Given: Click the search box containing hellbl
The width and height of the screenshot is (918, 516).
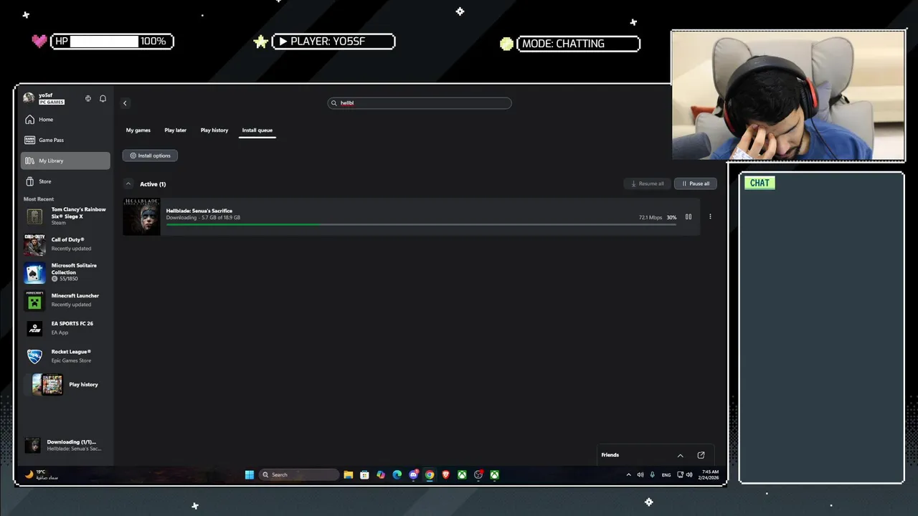Looking at the screenshot, I should pyautogui.click(x=420, y=103).
